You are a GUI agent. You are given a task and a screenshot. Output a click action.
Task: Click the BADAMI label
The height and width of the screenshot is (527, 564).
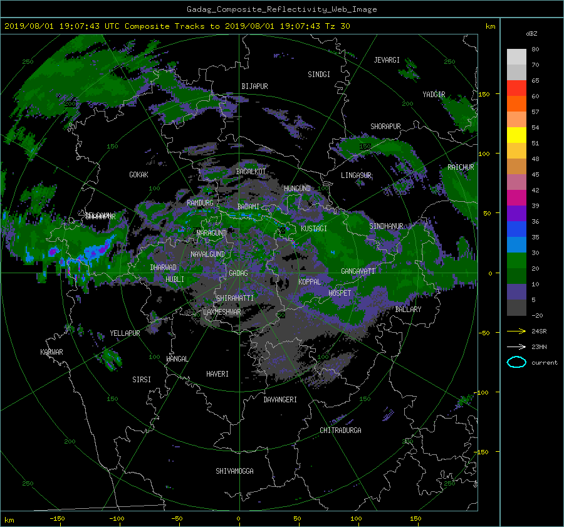tap(248, 207)
